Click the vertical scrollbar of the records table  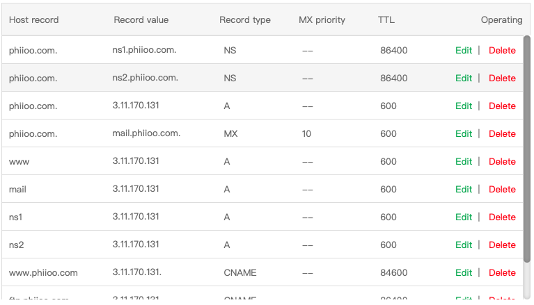click(x=526, y=160)
